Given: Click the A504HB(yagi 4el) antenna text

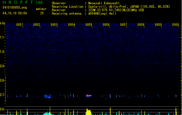Looking at the screenshot, I should [x=102, y=14].
